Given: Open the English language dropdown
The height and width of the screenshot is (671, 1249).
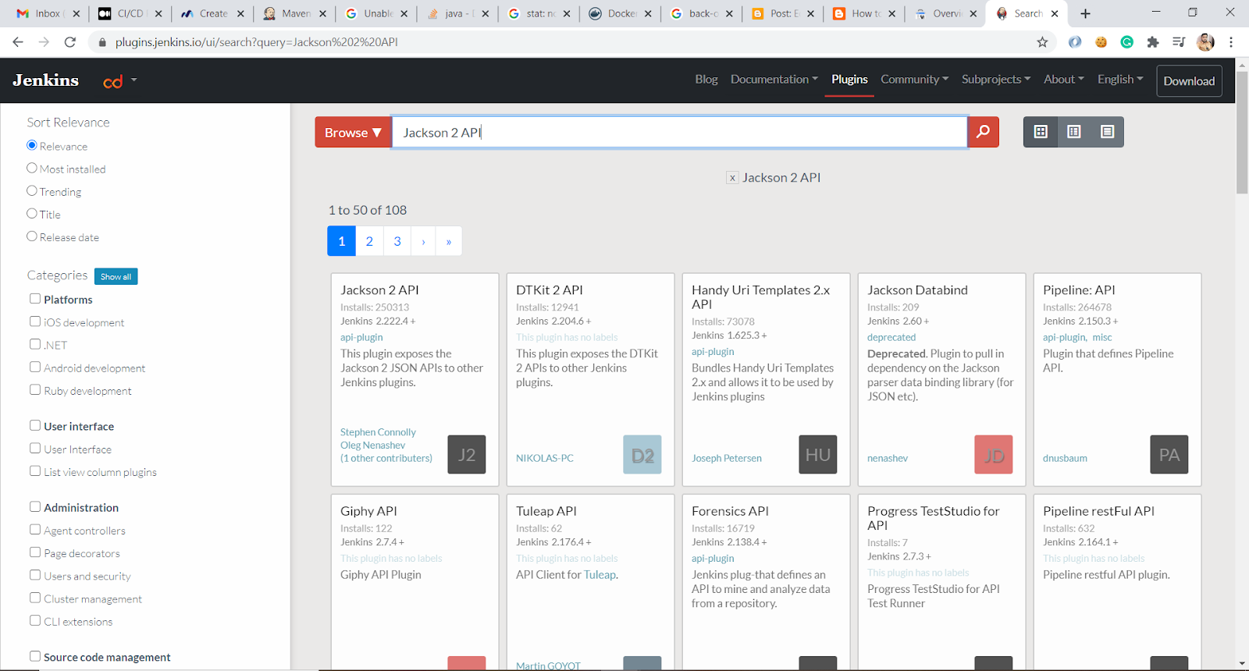Looking at the screenshot, I should pos(1120,80).
